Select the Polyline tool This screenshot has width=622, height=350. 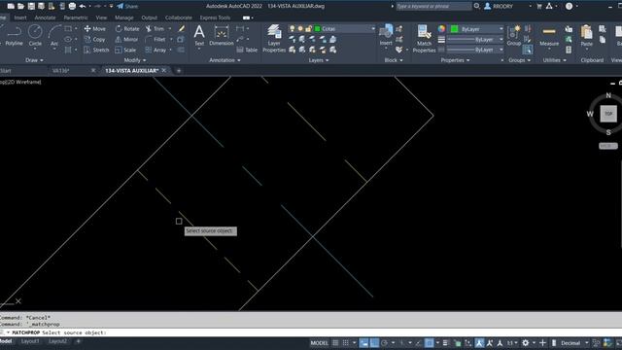pyautogui.click(x=15, y=35)
